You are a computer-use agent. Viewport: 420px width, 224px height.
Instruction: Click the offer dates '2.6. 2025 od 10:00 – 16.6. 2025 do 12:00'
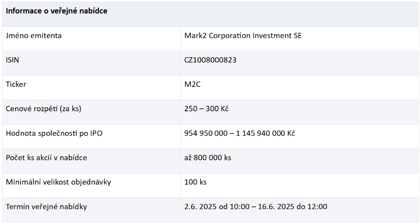[256, 207]
